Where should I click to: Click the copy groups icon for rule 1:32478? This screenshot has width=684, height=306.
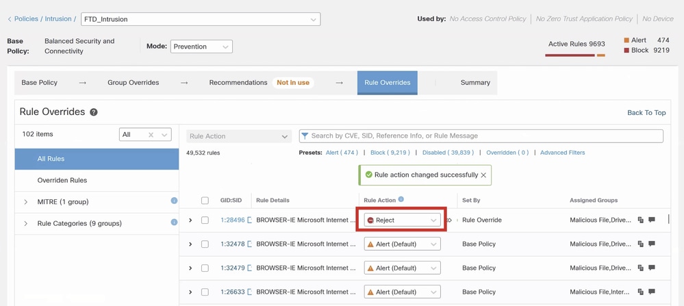click(641, 244)
